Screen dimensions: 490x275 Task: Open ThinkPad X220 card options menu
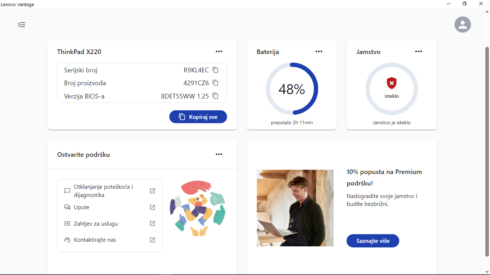coord(219,52)
